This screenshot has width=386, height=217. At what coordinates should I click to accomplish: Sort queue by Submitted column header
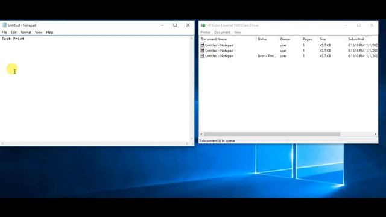click(x=356, y=39)
